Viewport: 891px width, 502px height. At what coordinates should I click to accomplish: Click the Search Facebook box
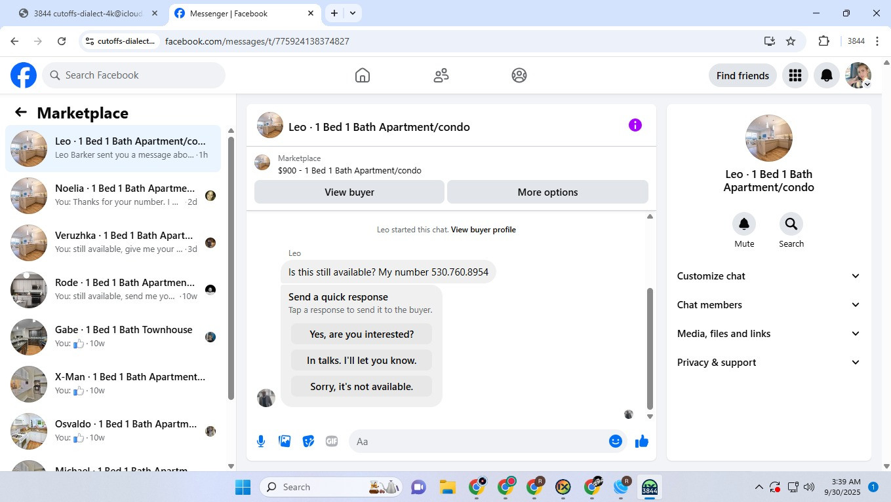(x=134, y=75)
